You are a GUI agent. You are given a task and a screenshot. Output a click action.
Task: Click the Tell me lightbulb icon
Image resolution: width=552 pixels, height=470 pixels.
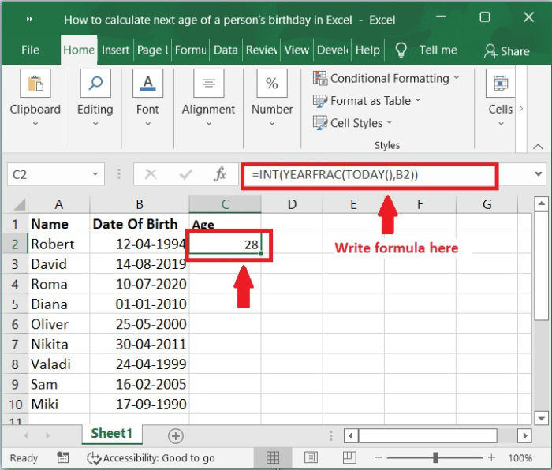pos(401,50)
